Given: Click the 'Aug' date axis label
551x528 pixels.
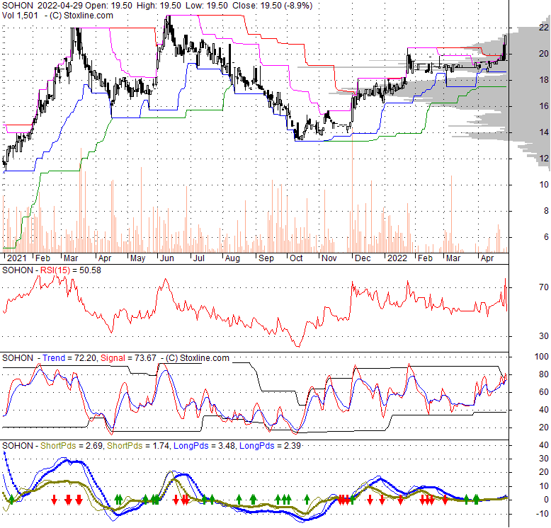Looking at the screenshot, I should (232, 258).
